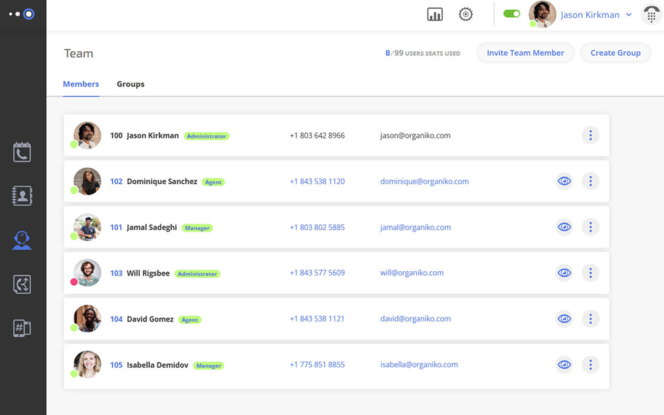664x415 pixels.
Task: Open the three-dot menu for Jason Kirkman's row
Action: pyautogui.click(x=590, y=135)
